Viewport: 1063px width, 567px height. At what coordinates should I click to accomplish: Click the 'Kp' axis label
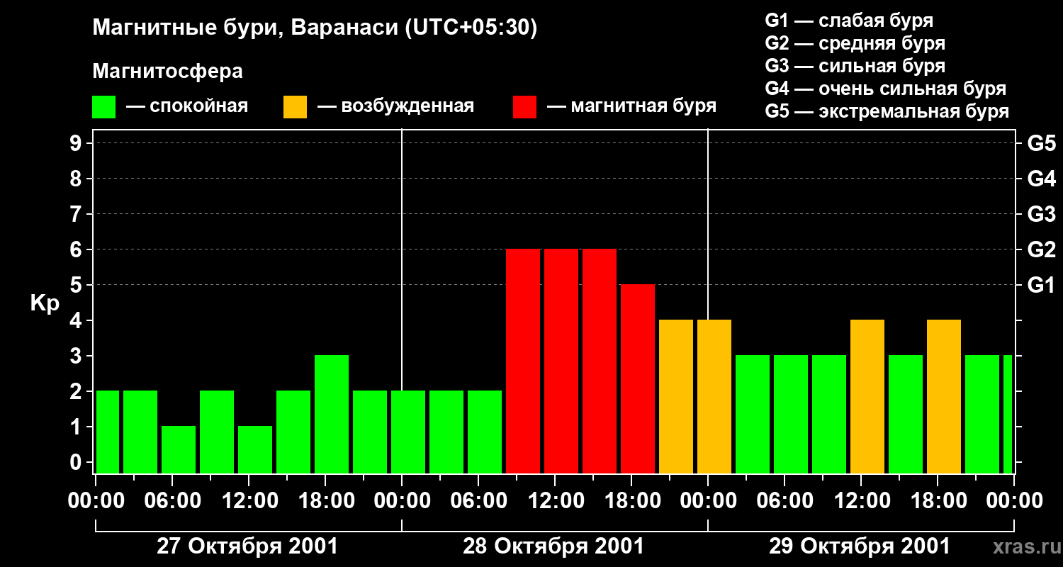click(45, 303)
